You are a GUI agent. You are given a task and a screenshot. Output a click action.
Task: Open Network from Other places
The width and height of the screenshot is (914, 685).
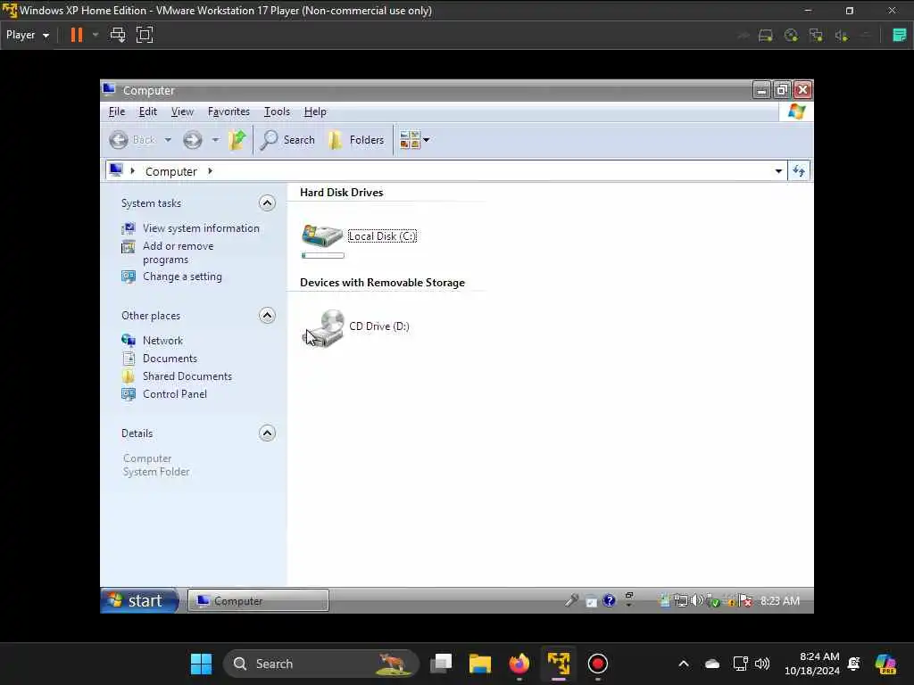tap(162, 341)
